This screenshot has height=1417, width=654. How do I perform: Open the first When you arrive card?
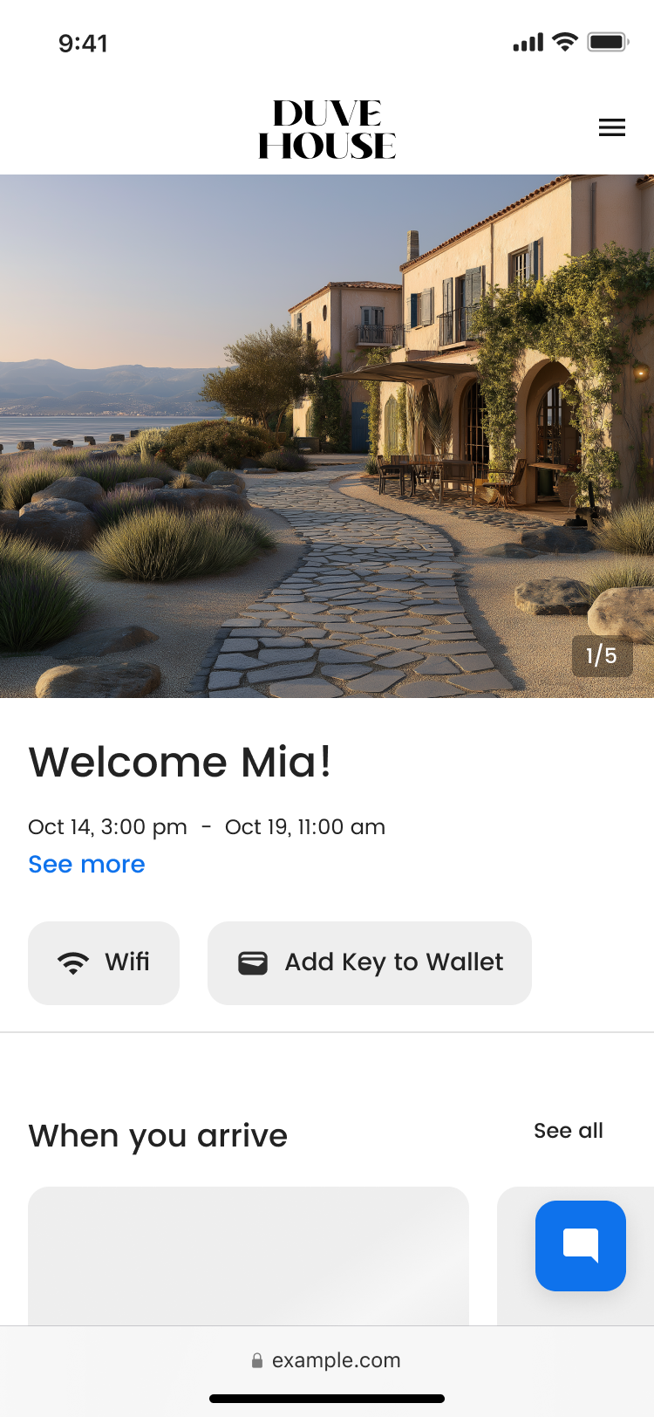point(249,1256)
